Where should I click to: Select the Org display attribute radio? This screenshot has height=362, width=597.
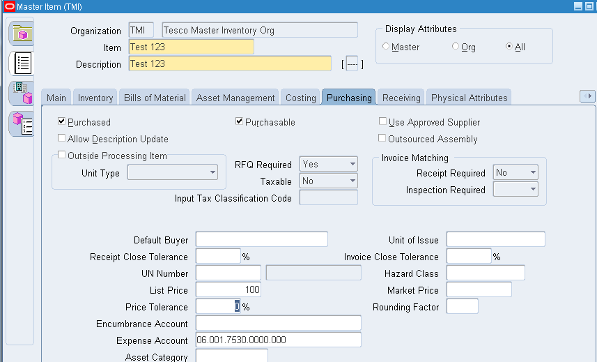456,46
